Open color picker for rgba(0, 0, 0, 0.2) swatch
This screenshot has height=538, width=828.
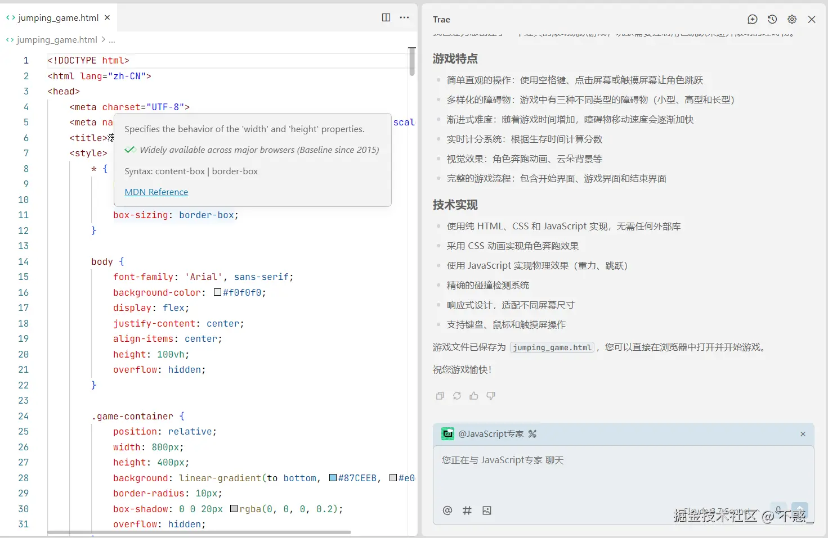(234, 509)
